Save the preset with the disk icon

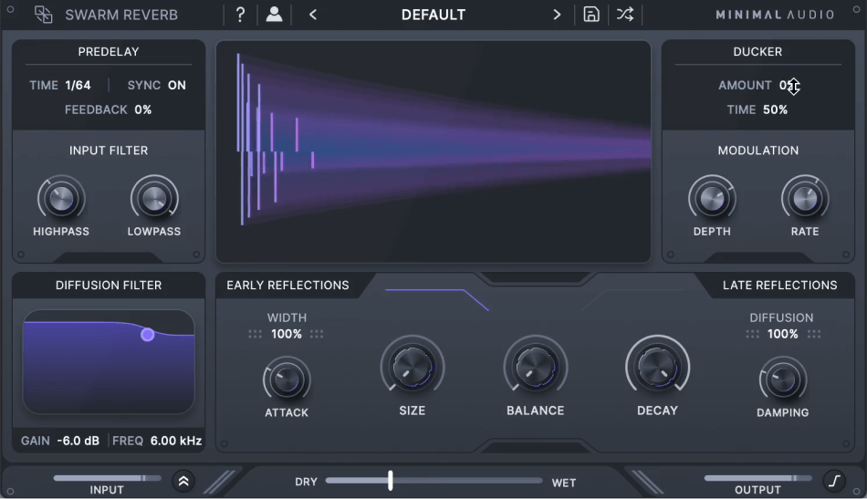click(x=591, y=15)
